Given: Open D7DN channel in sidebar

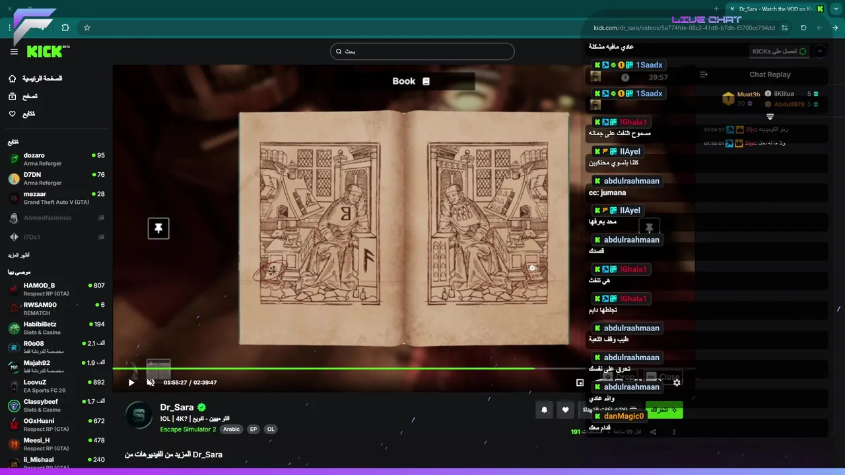Looking at the screenshot, I should tap(56, 178).
